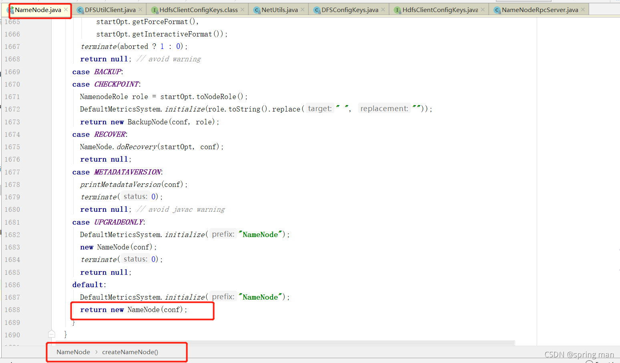Click the interface icon on HdfsClientConfigKeys.class tab
620x363 pixels.
[155, 10]
